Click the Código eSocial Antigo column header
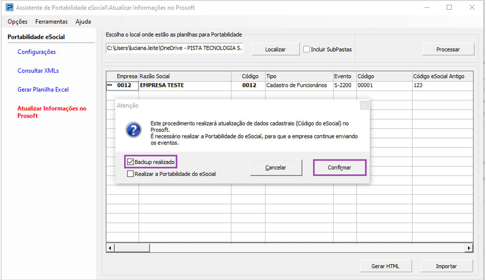This screenshot has width=486, height=280. coord(442,76)
